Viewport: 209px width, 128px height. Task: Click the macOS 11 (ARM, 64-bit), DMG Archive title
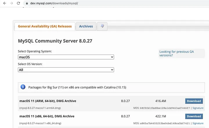pyautogui.click(x=48, y=101)
